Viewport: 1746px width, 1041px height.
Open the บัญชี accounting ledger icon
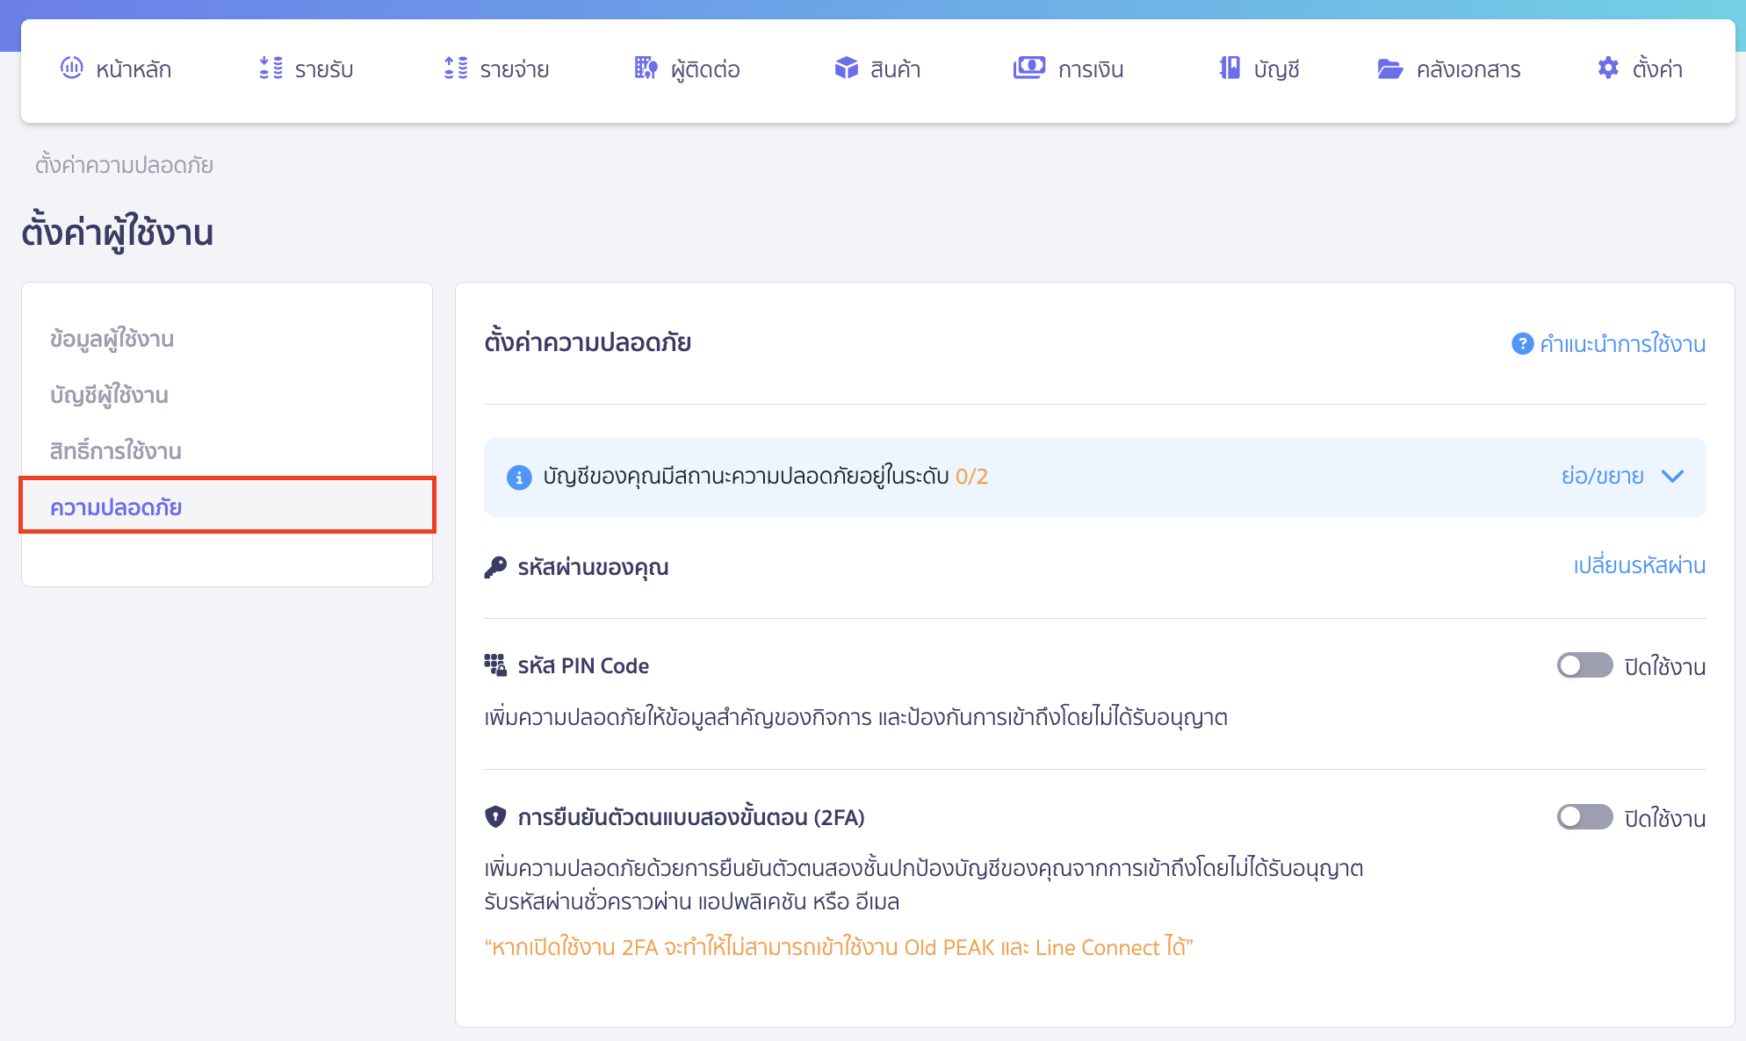[x=1230, y=68]
